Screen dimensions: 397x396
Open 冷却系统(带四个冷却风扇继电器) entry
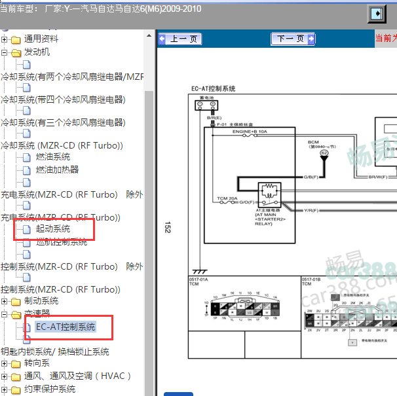click(x=63, y=99)
